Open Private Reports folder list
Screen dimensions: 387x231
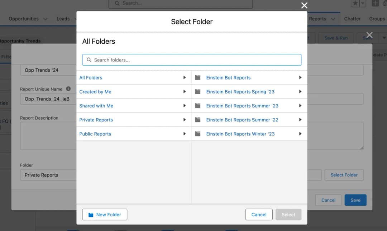click(x=134, y=120)
